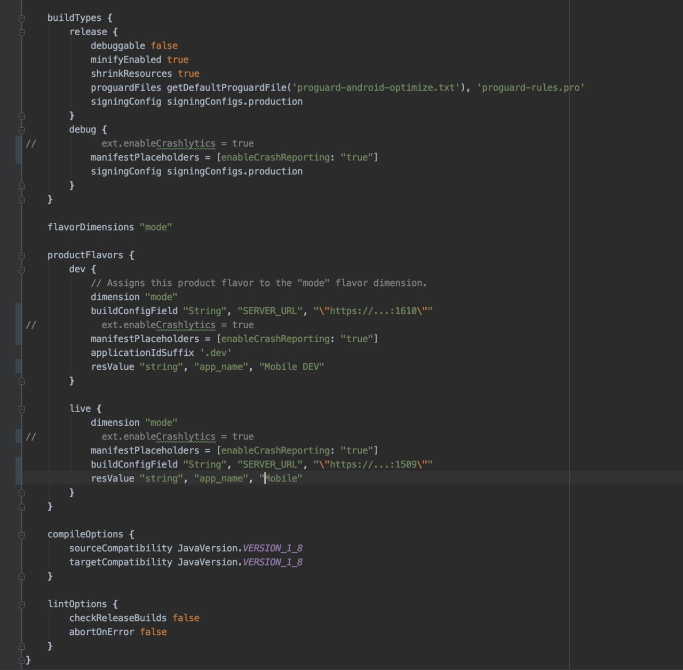Click fold-end marker at dev block's closing brace
Viewport: 683px width, 670px height.
tap(22, 381)
